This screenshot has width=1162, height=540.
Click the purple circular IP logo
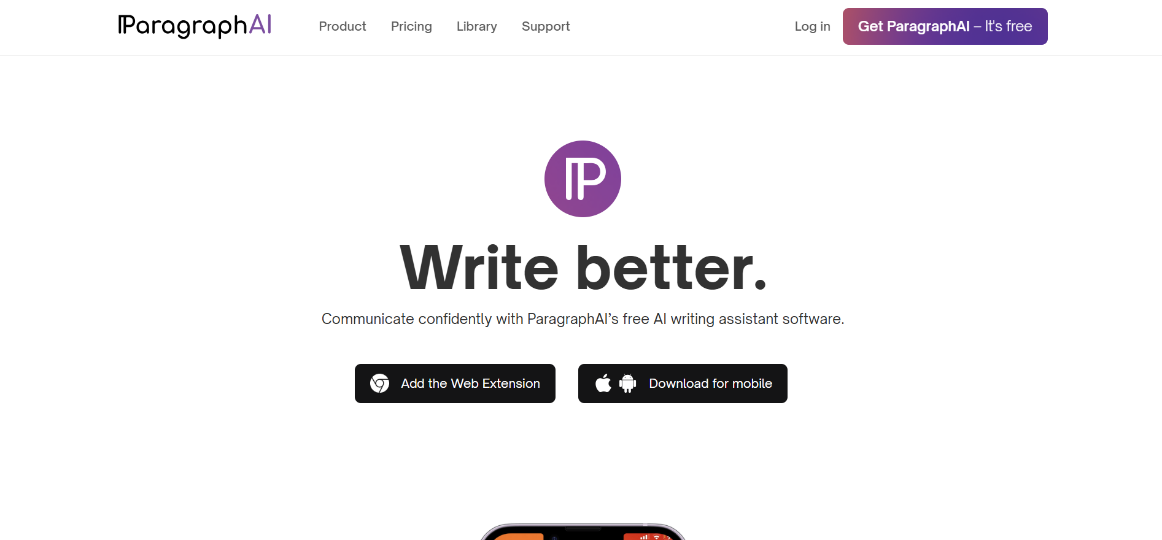pos(583,179)
